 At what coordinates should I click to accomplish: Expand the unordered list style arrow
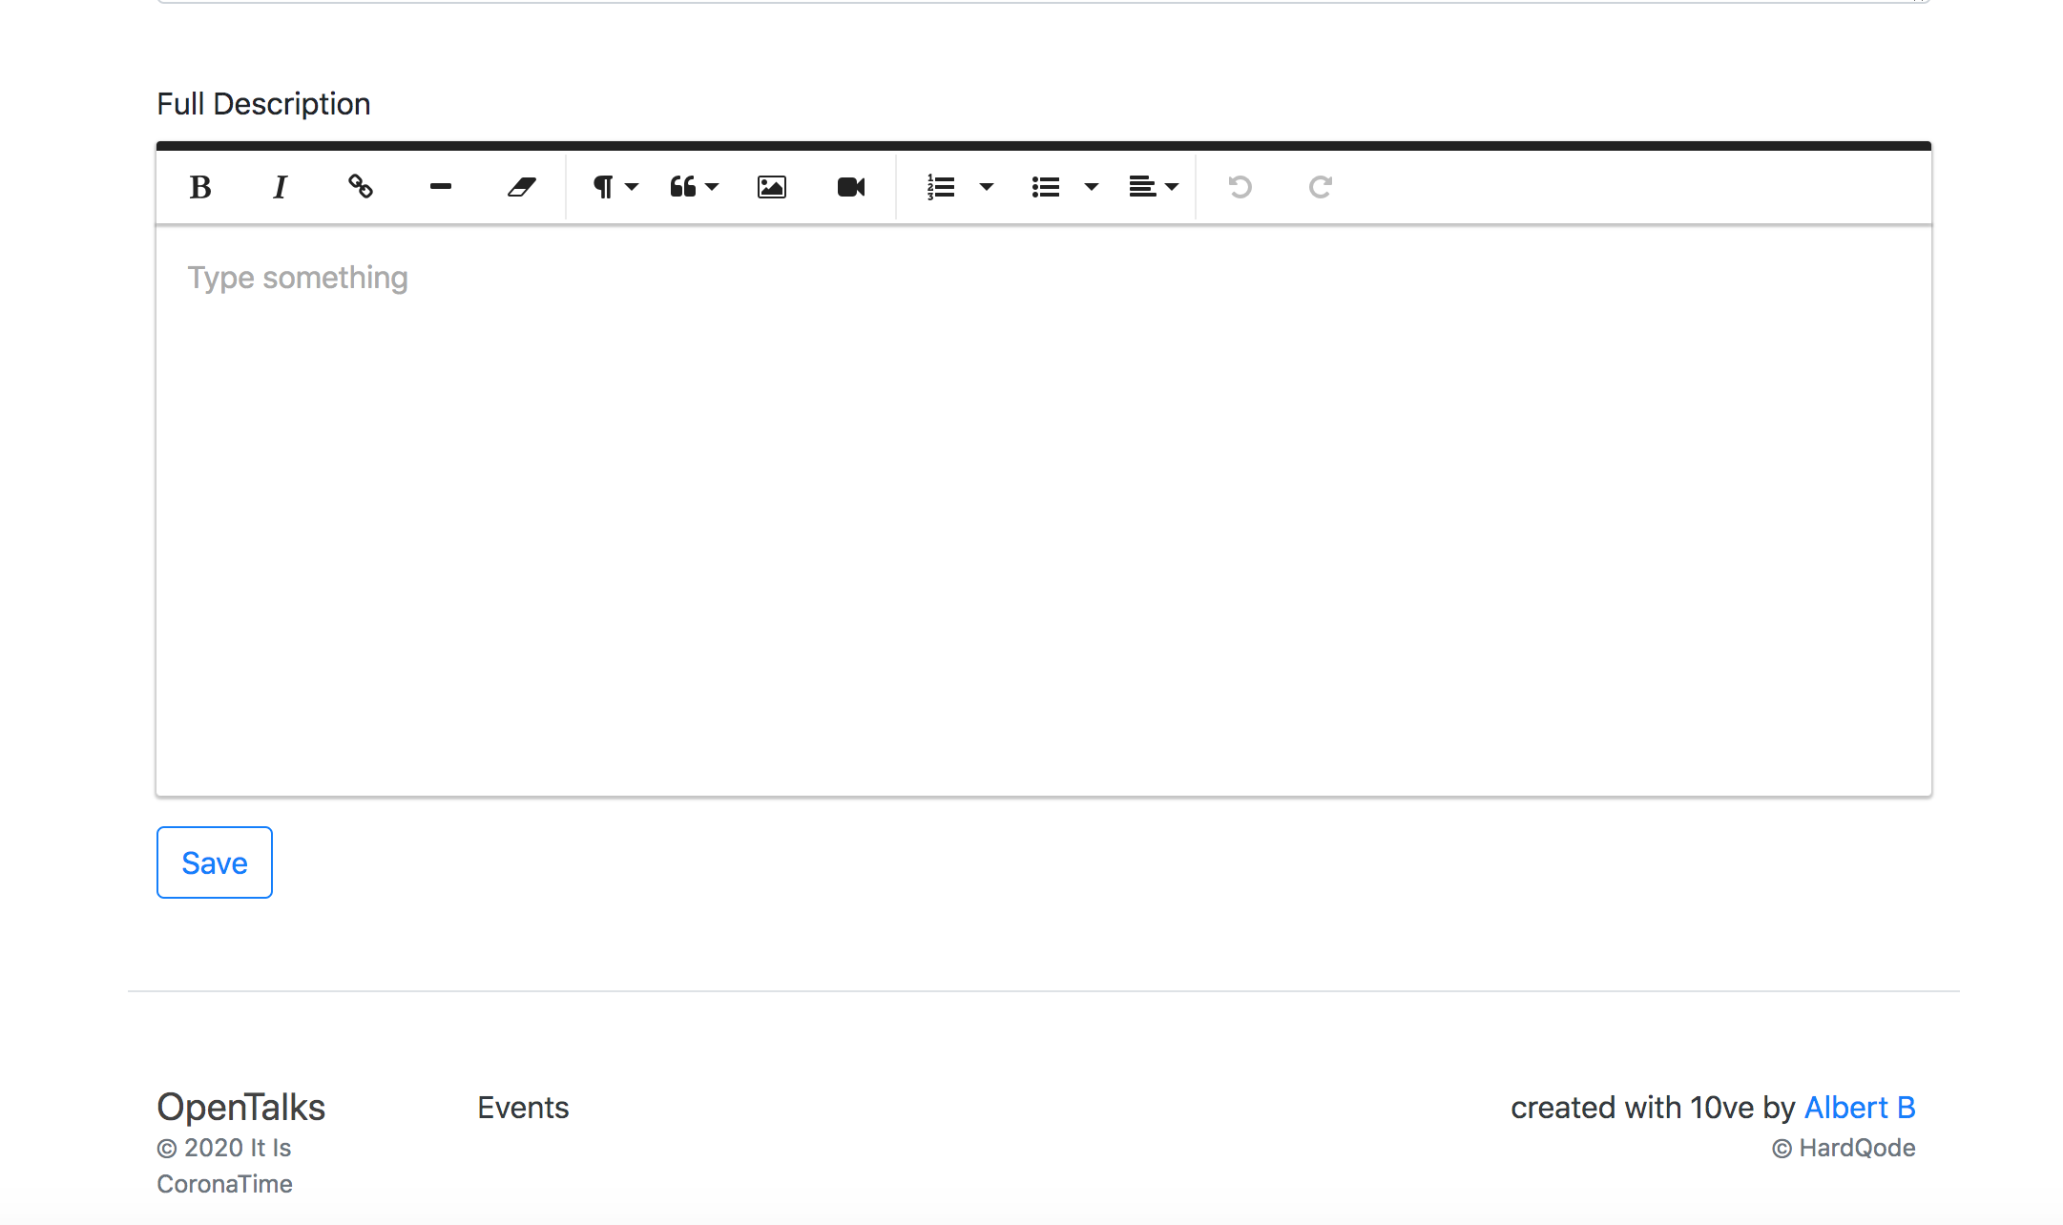[x=1092, y=187]
